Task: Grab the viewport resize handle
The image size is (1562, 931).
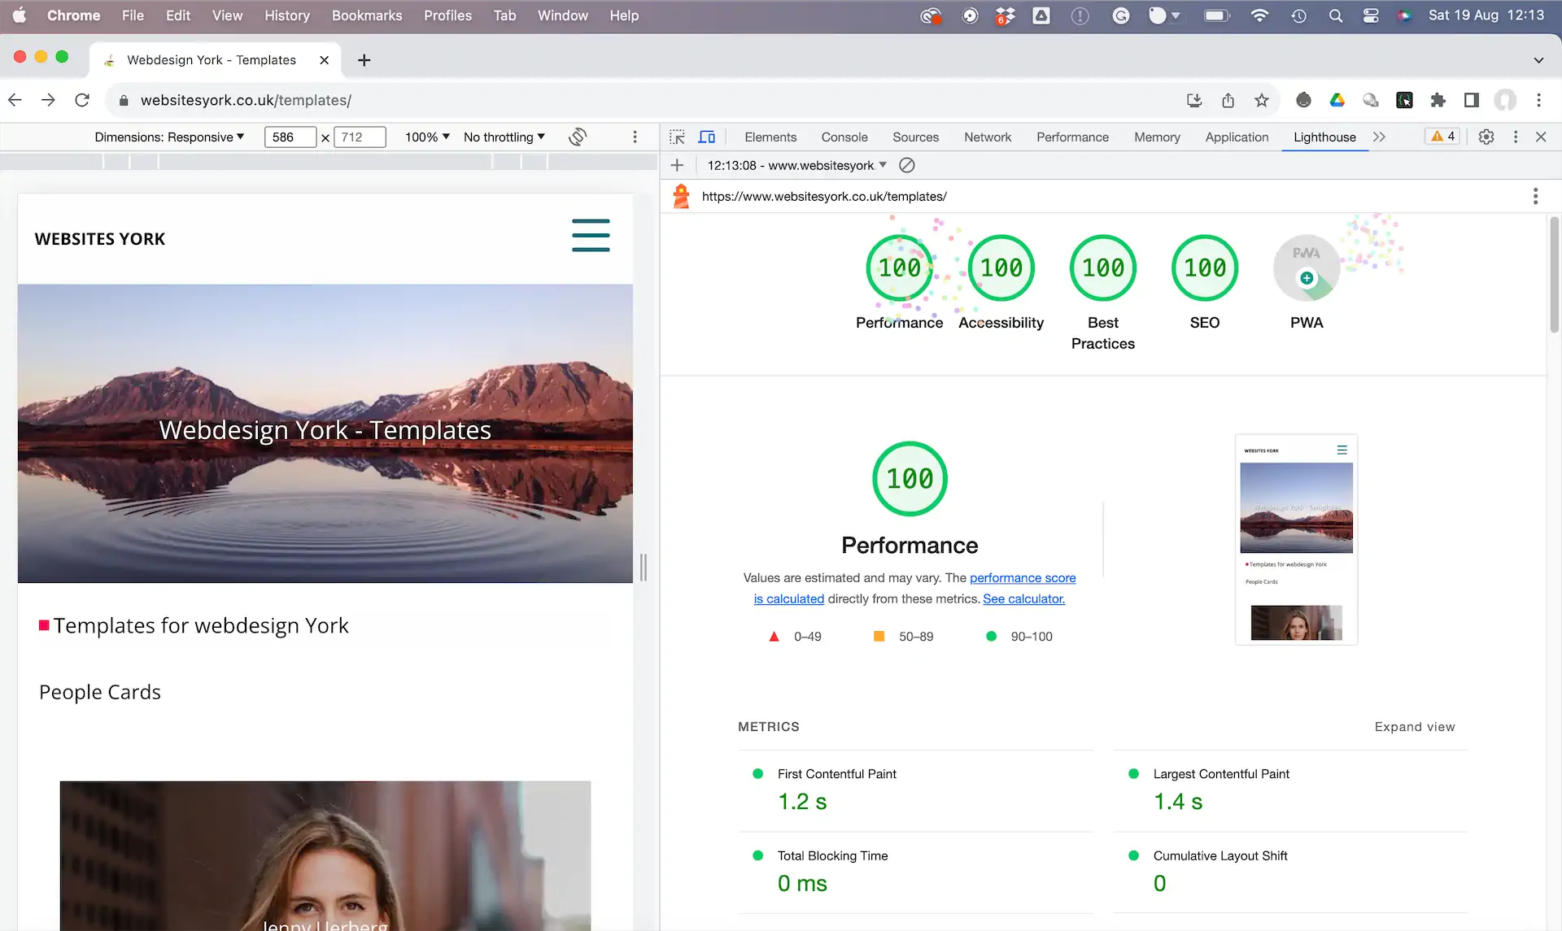Action: (643, 567)
